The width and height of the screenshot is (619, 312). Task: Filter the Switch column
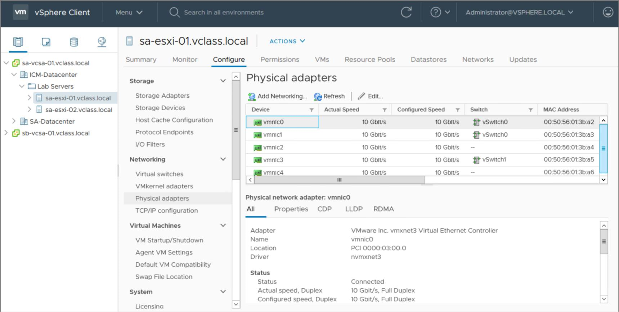point(530,110)
